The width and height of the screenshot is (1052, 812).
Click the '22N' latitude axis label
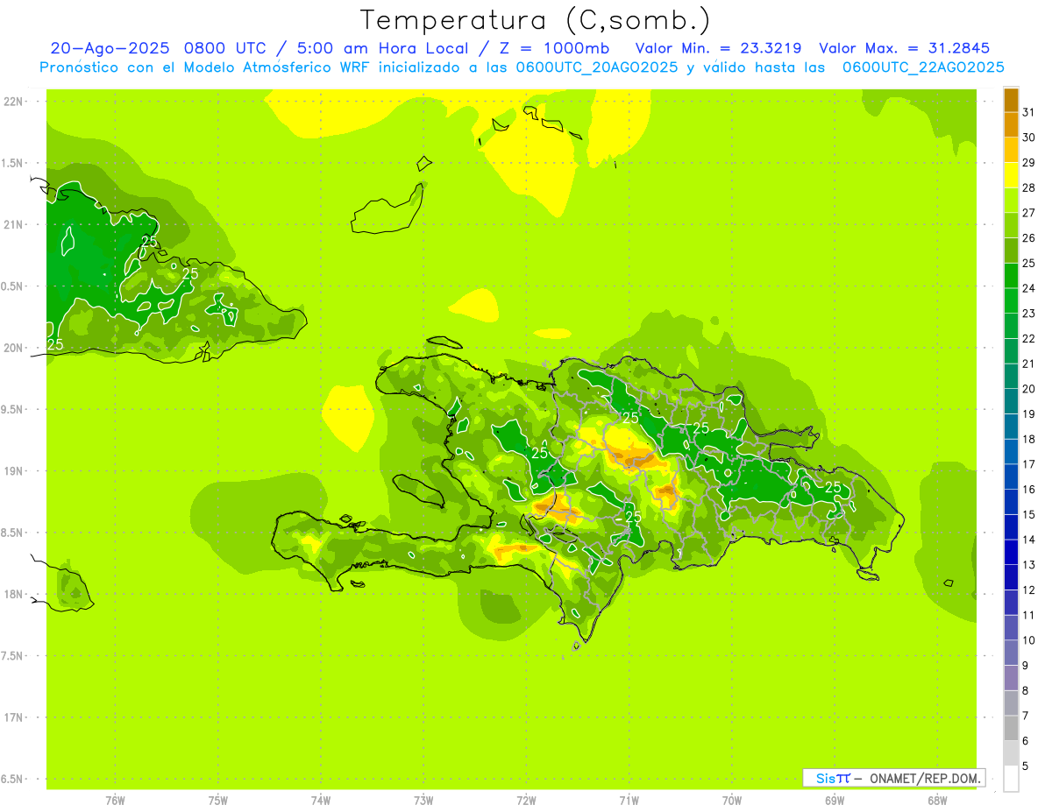click(14, 101)
